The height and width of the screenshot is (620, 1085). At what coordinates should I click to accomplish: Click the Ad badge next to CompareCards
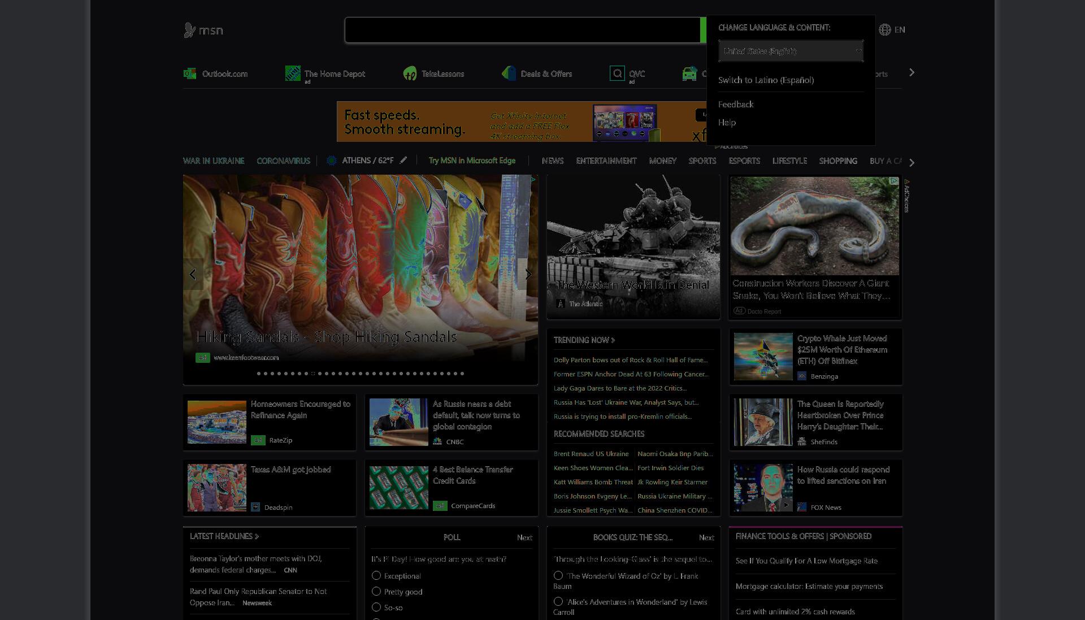coord(440,505)
